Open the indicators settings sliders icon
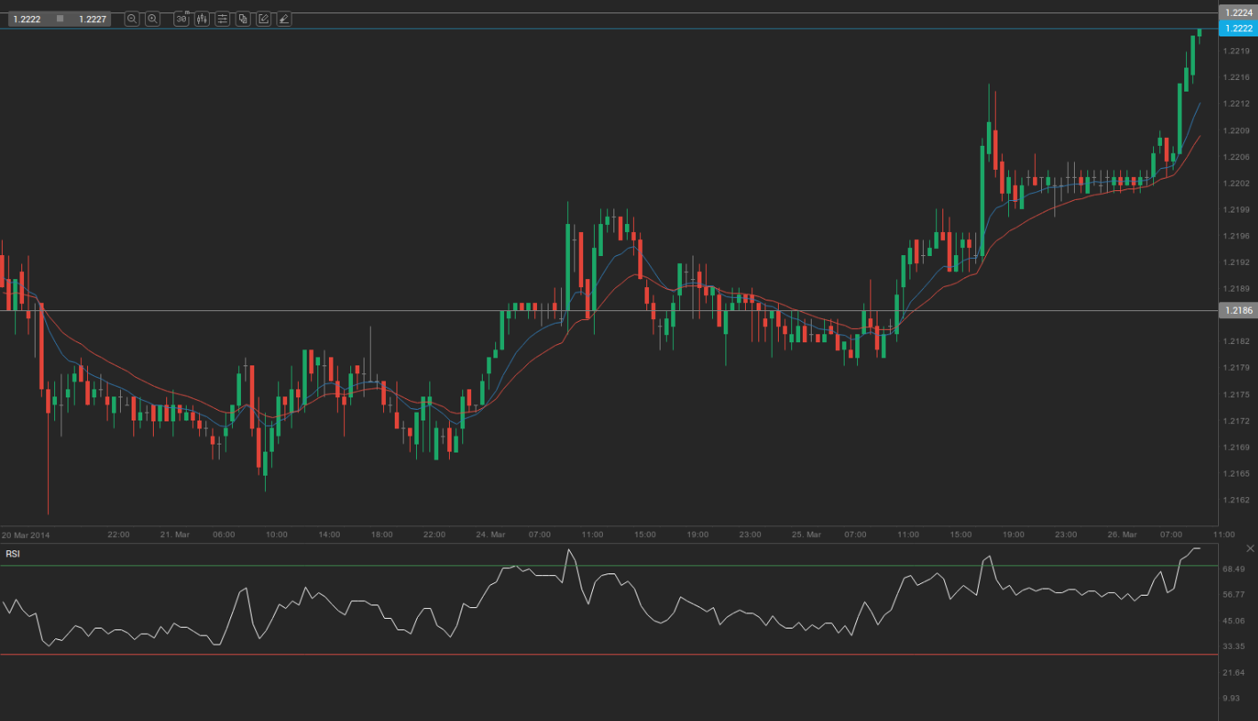The image size is (1258, 721). (x=222, y=19)
